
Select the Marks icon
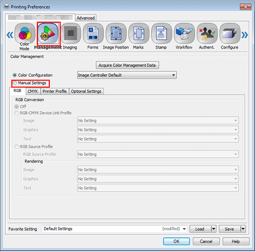click(x=139, y=33)
